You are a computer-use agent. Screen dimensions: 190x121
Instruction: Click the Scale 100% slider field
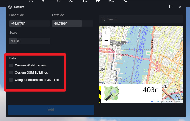(29, 41)
